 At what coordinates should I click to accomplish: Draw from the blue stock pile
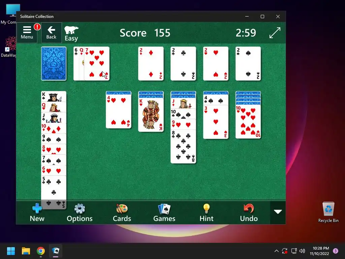click(54, 63)
